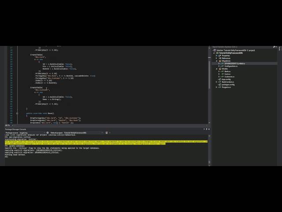Open the Package Manager Console window position menu
This screenshot has width=282, height=212.
204,129
